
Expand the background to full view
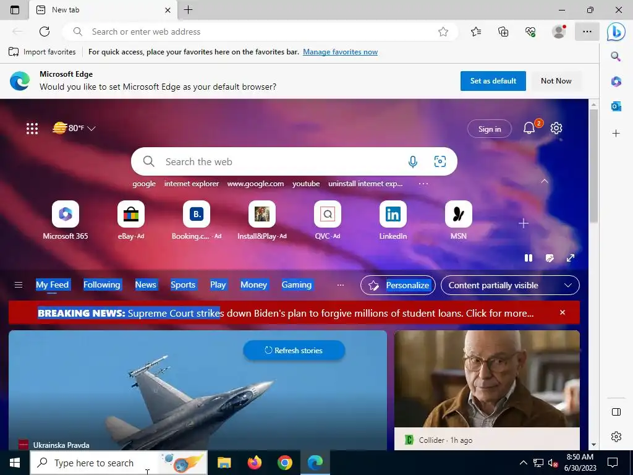(571, 258)
